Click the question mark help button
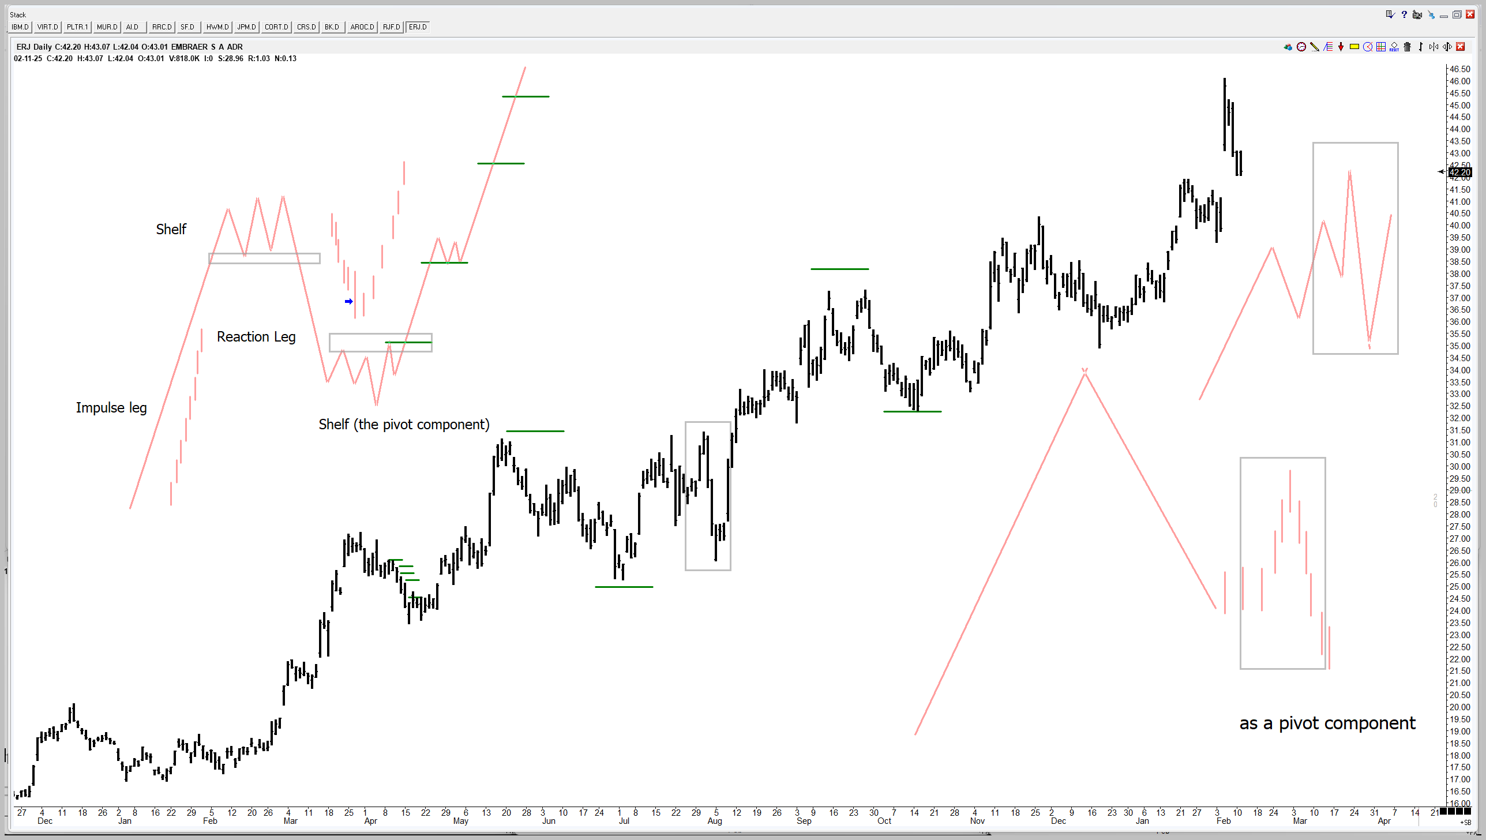1486x840 pixels. 1404,14
